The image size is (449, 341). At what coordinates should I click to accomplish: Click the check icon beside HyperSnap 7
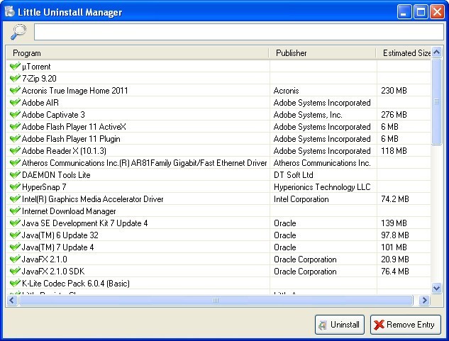pos(15,187)
